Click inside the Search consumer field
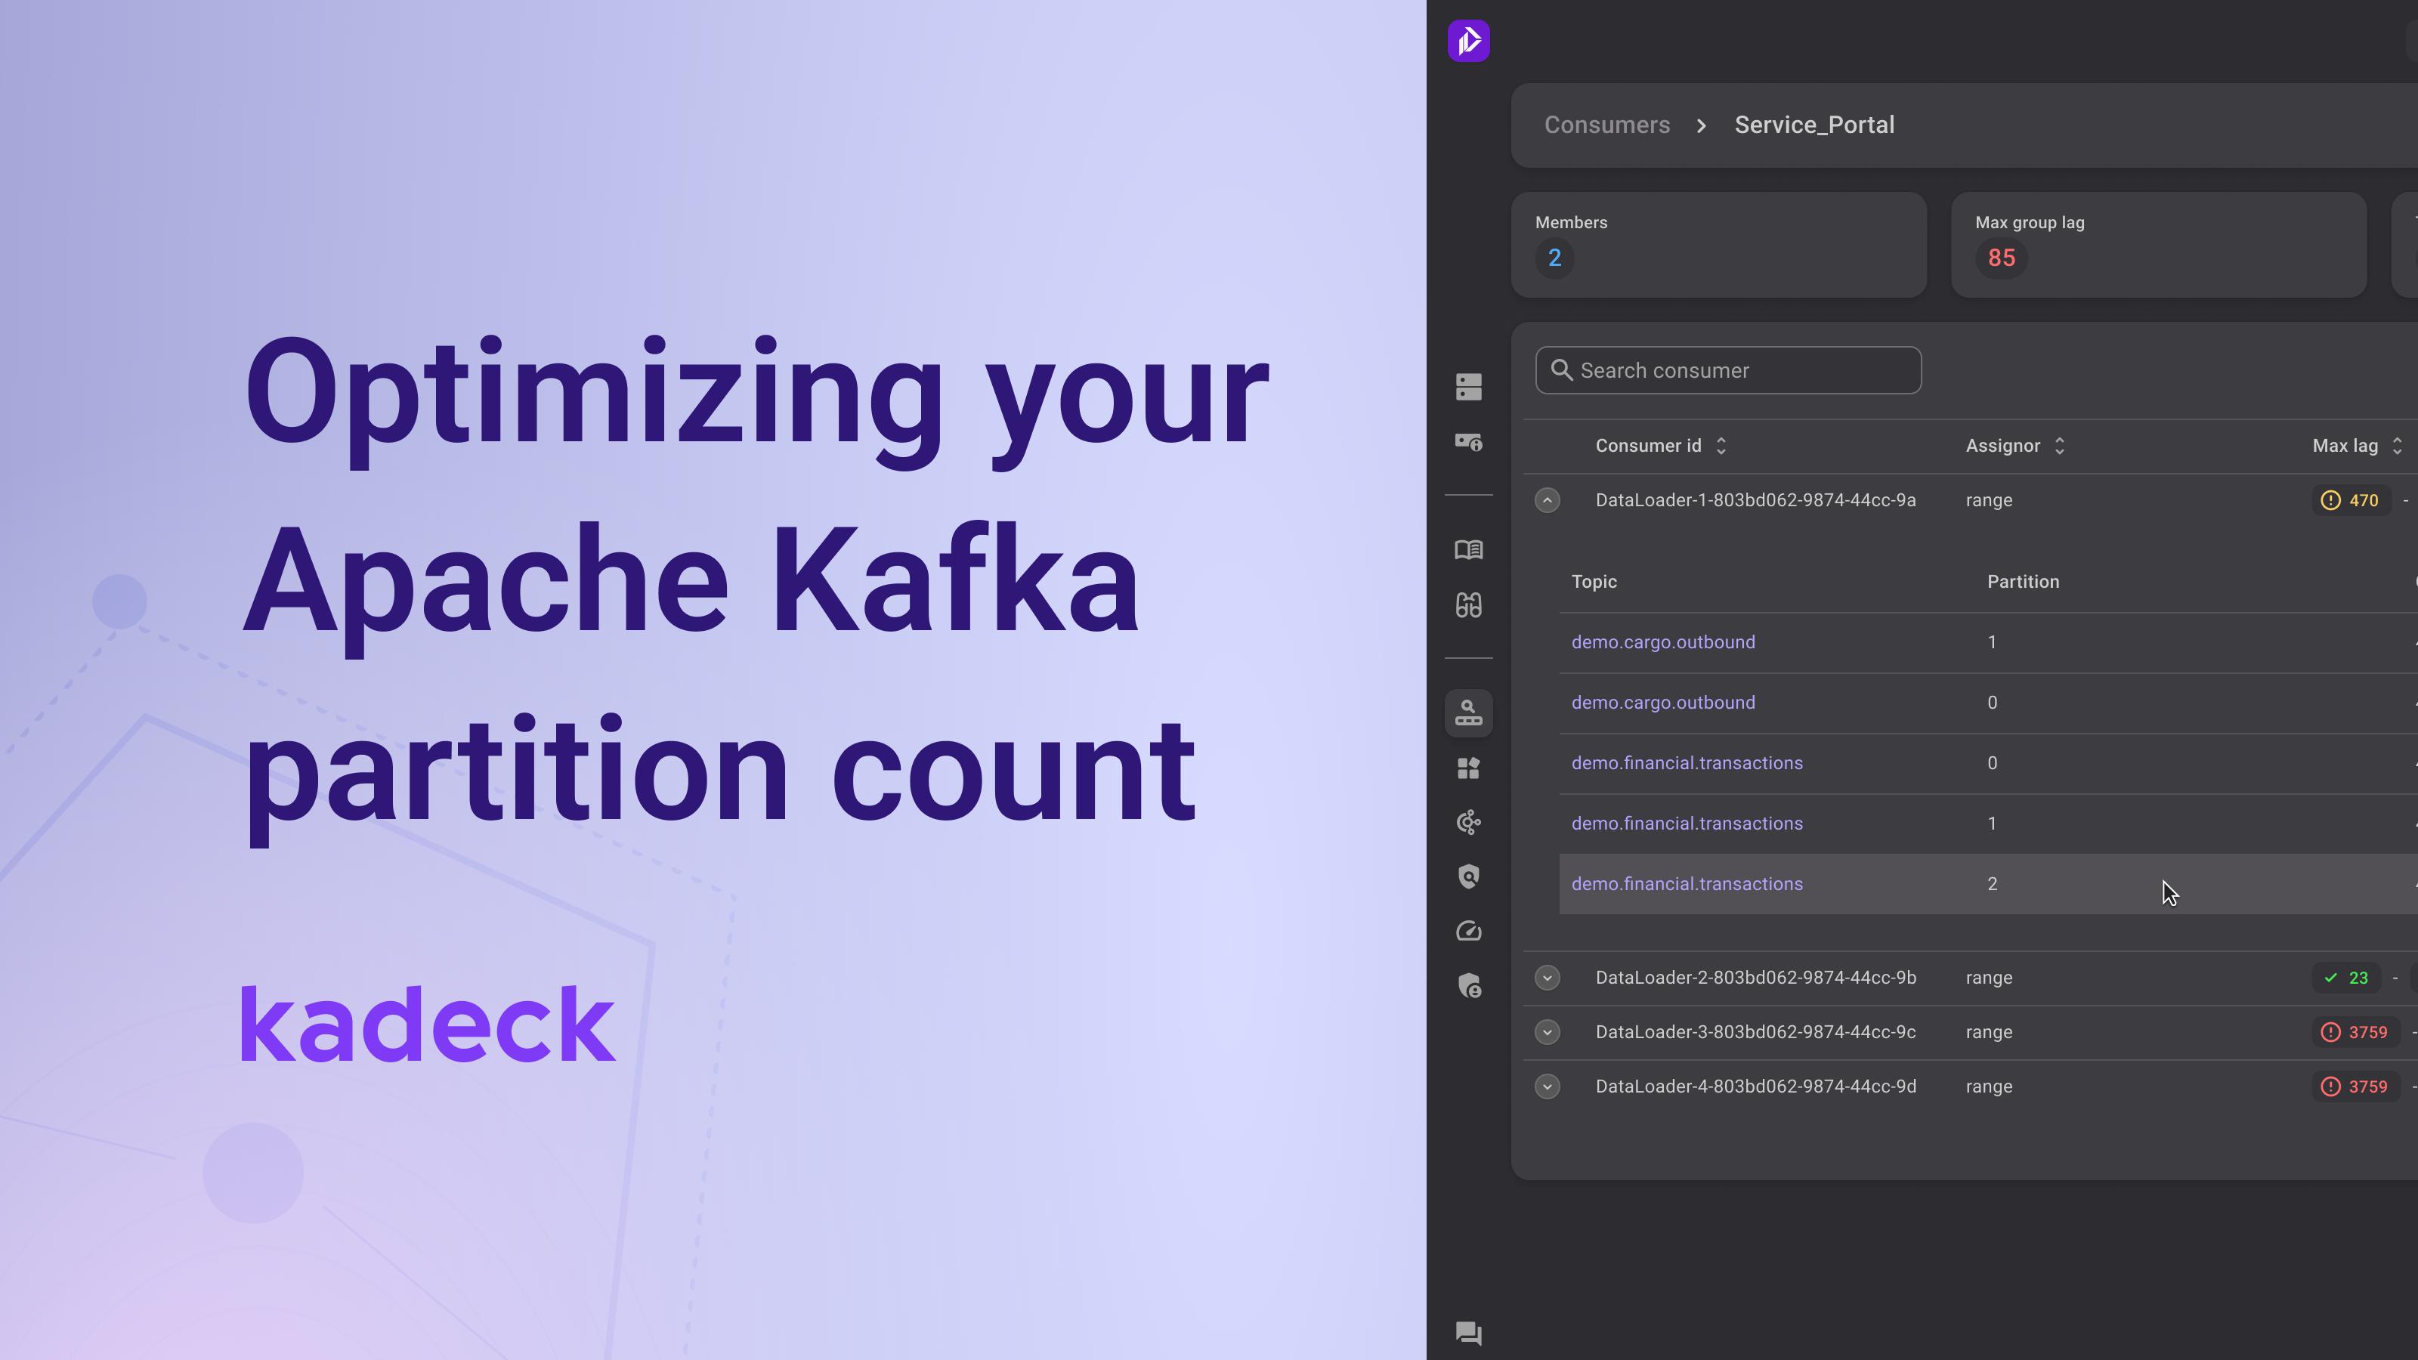Image resolution: width=2418 pixels, height=1360 pixels. (x=1727, y=369)
